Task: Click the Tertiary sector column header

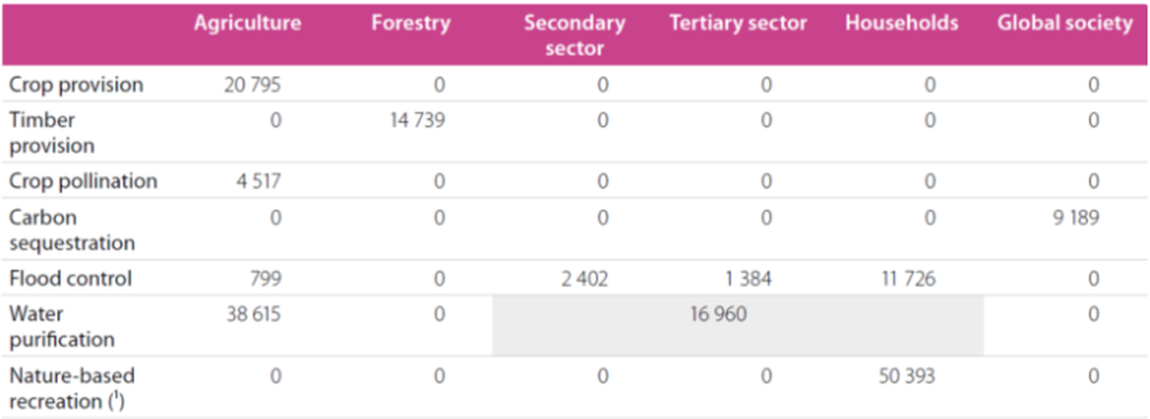Action: click(x=738, y=24)
